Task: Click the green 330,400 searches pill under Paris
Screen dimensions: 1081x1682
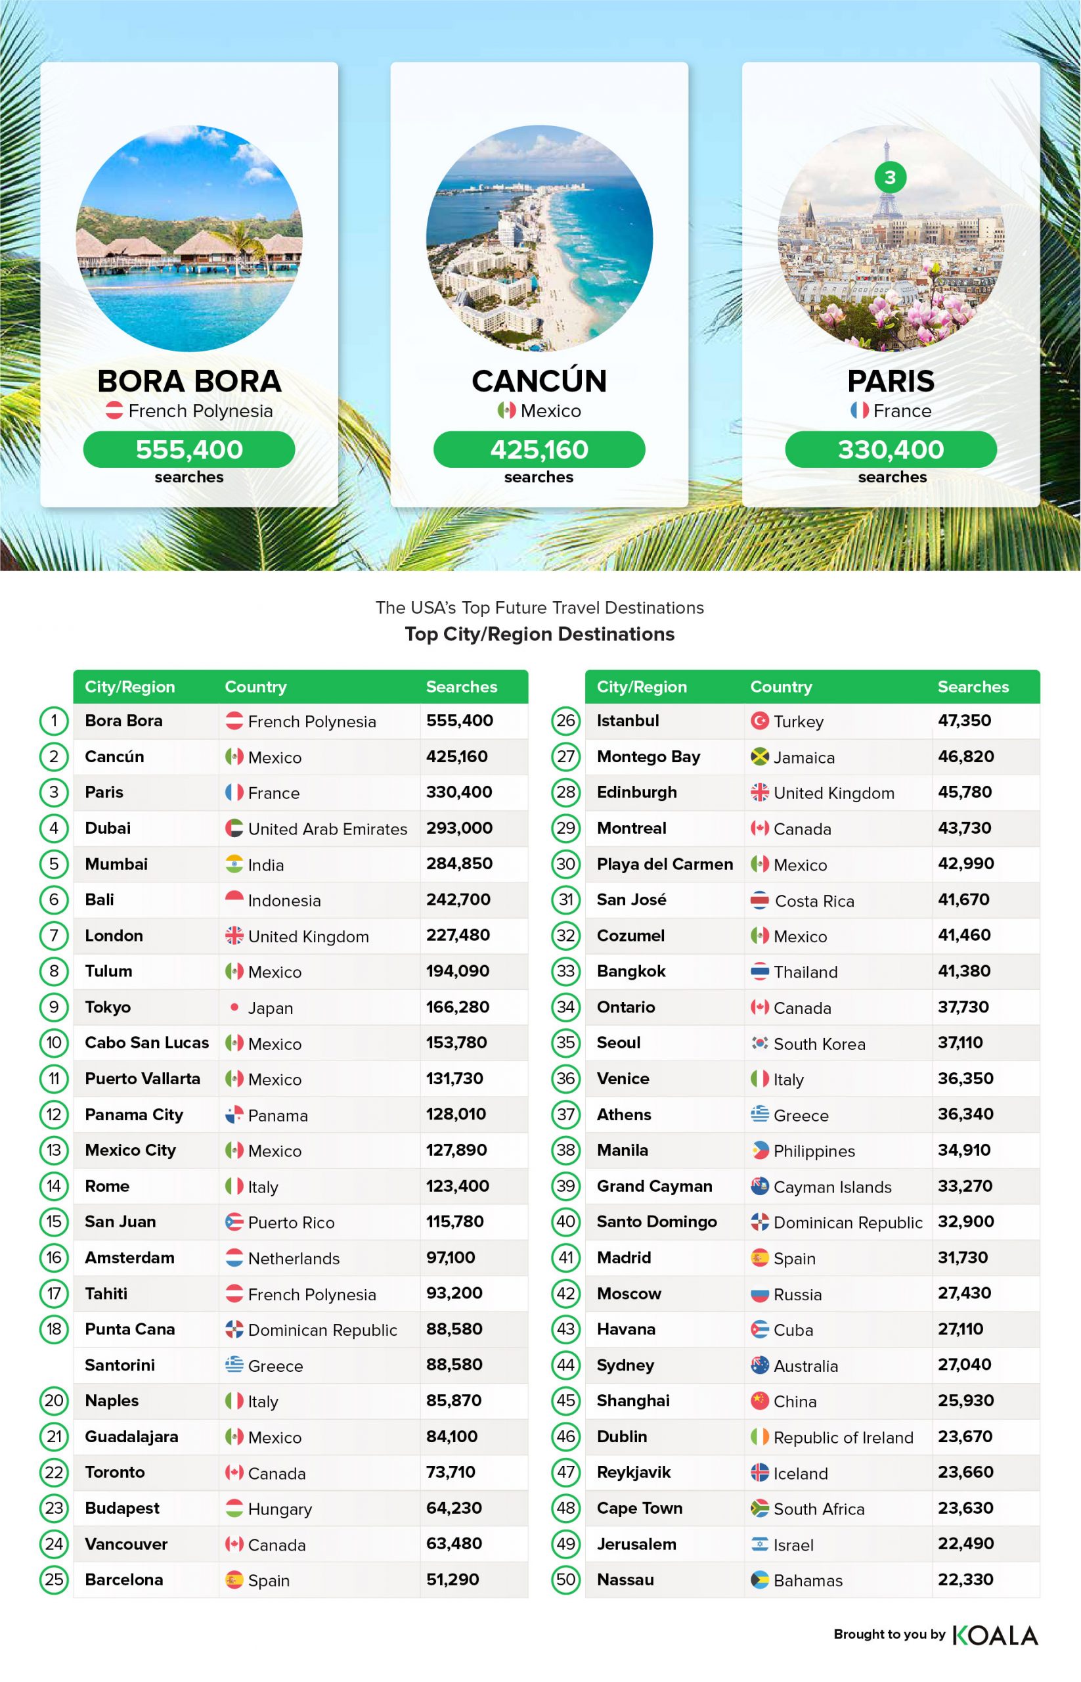Action: (891, 449)
